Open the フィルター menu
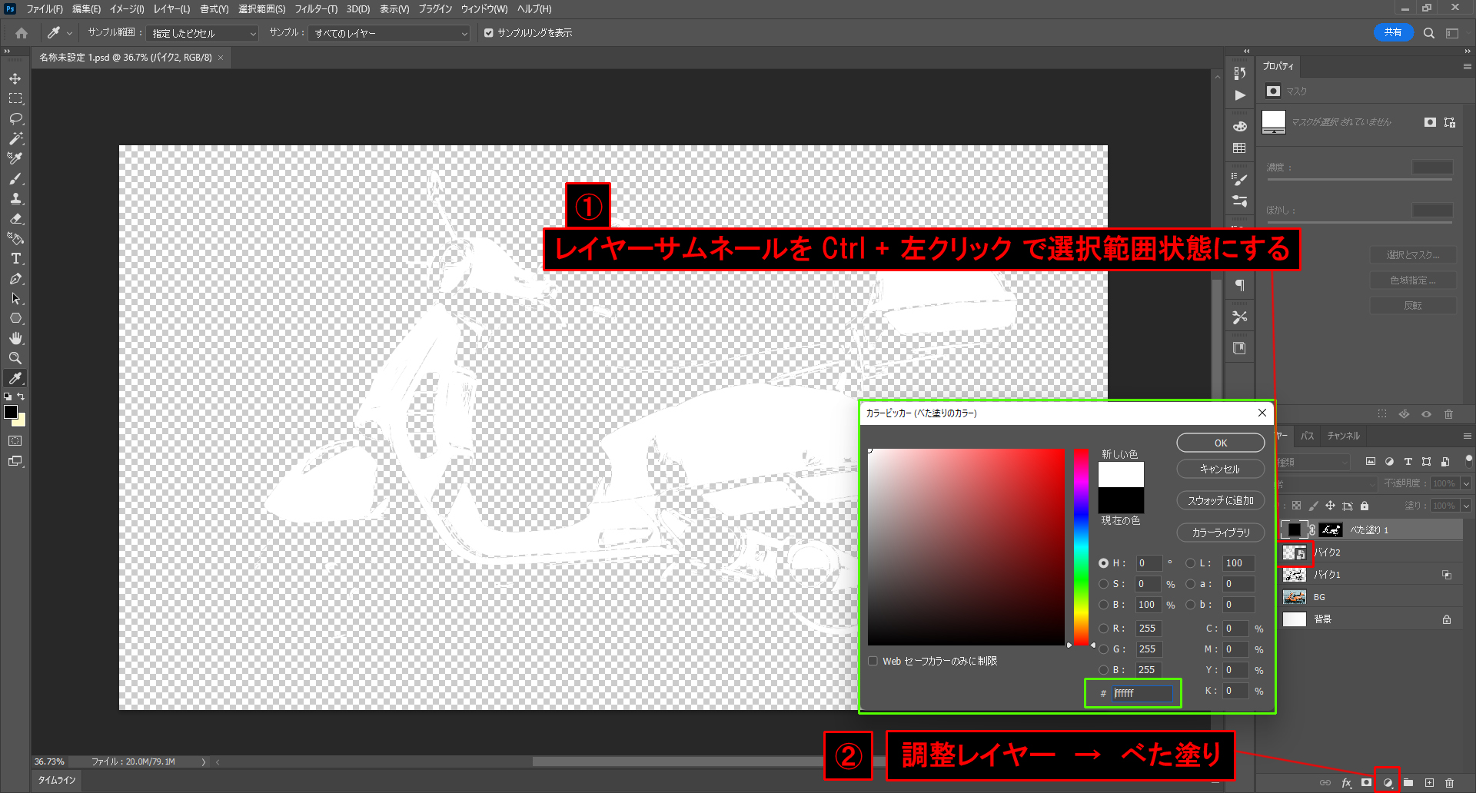This screenshot has width=1476, height=793. [315, 9]
